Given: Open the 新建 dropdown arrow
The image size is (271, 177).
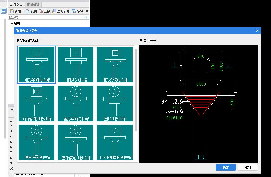Looking at the screenshot, I should (23, 11).
